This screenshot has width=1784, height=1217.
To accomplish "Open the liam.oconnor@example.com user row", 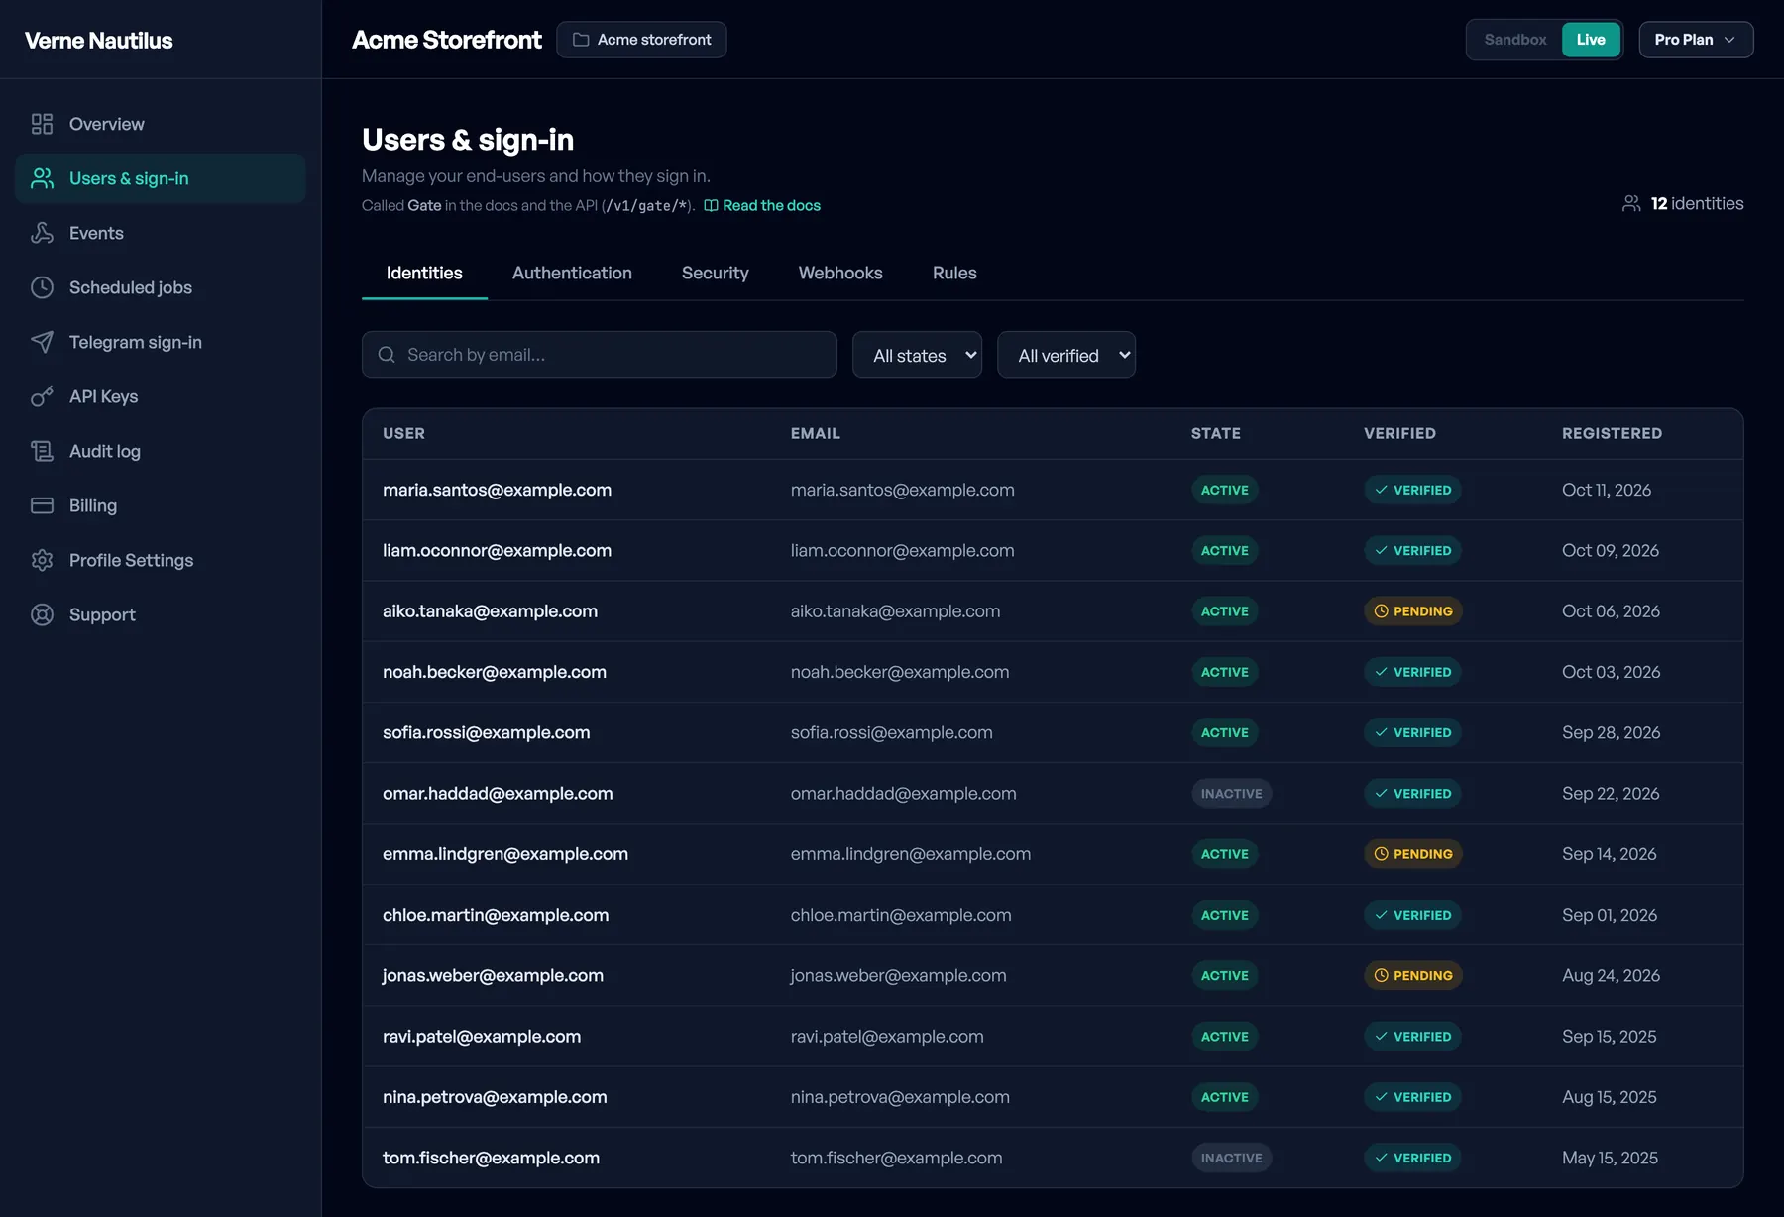I will click(1053, 550).
